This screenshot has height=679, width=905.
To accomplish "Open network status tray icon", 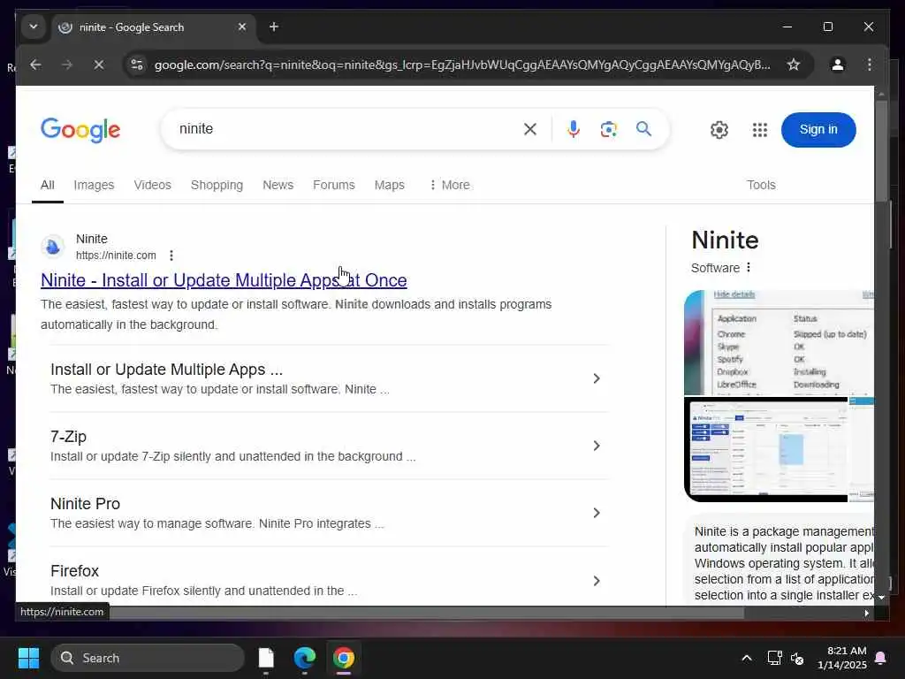I will (774, 658).
